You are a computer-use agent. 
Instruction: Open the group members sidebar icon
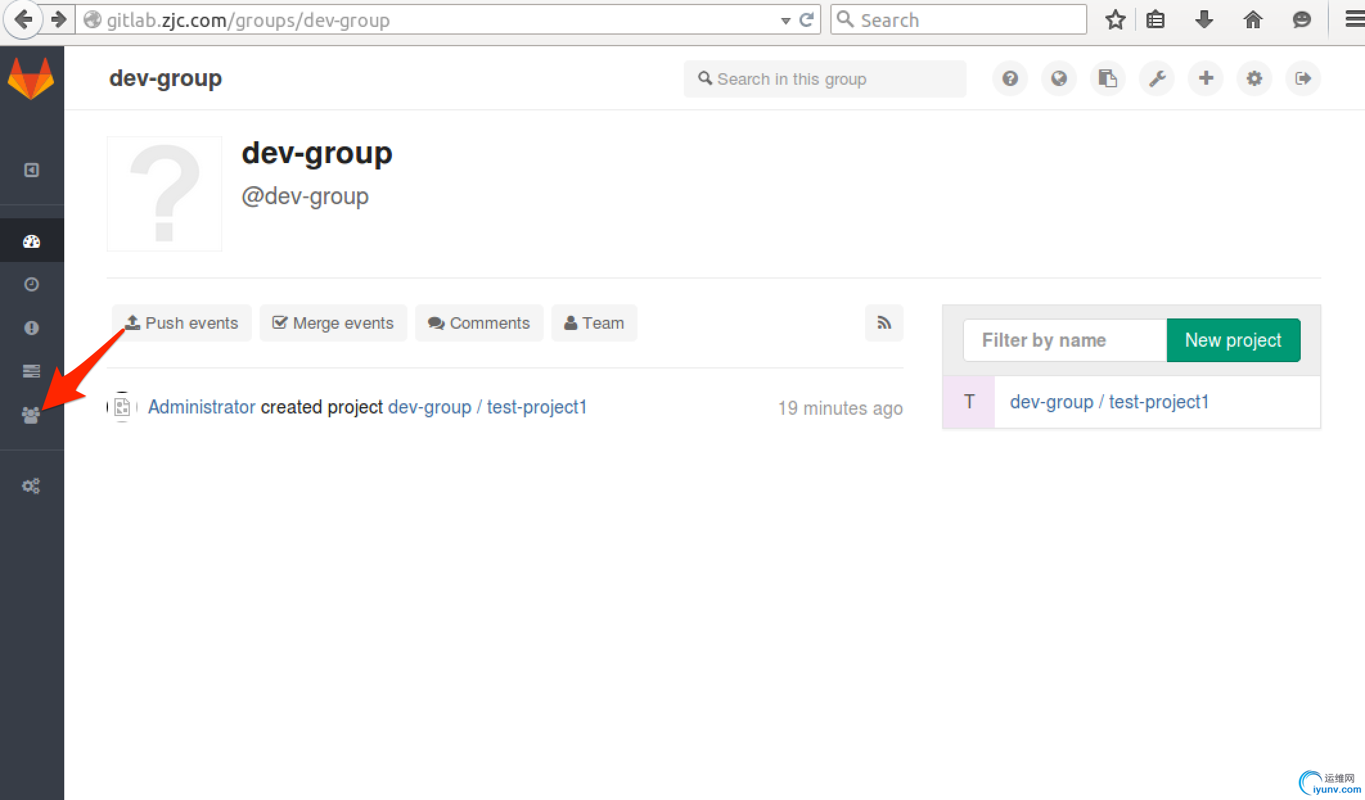click(31, 415)
